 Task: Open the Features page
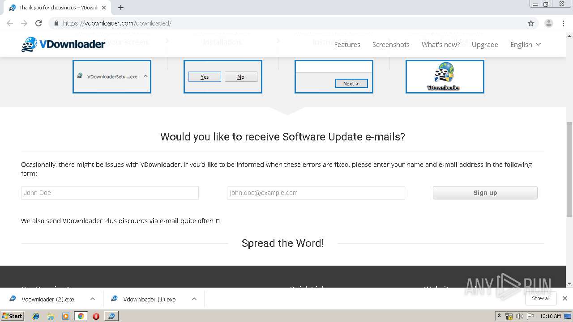(347, 44)
